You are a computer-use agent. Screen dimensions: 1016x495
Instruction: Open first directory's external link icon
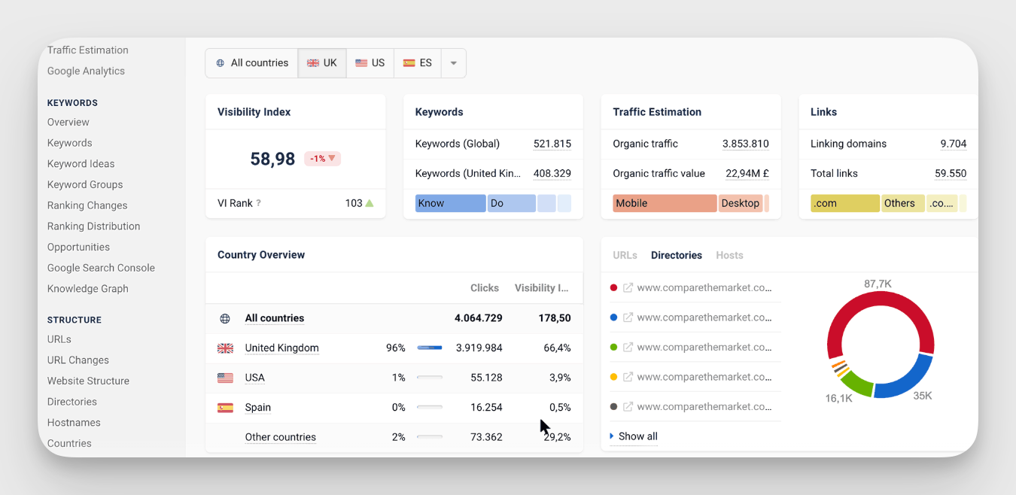(628, 287)
